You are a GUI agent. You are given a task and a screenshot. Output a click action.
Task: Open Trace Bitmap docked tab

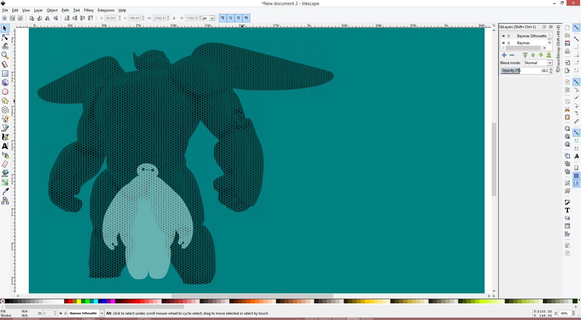[x=558, y=49]
